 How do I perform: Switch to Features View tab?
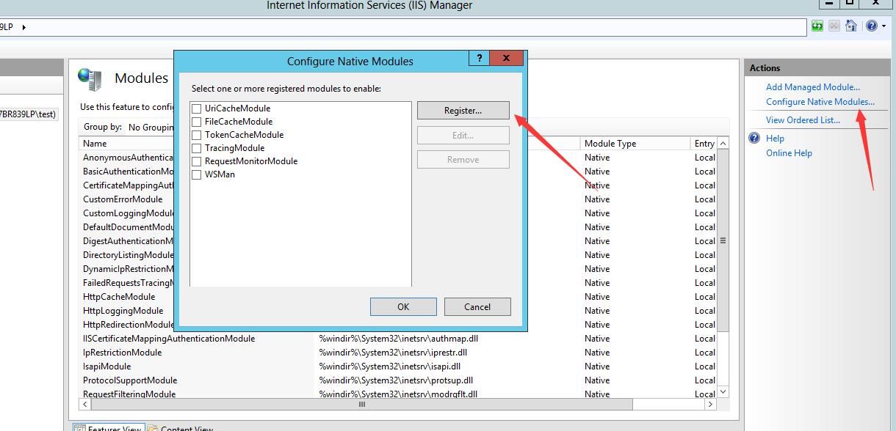click(x=109, y=427)
